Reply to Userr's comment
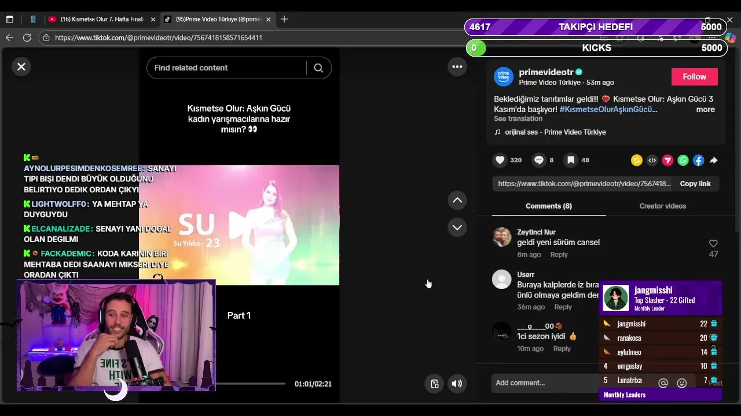The width and height of the screenshot is (741, 416). point(563,307)
